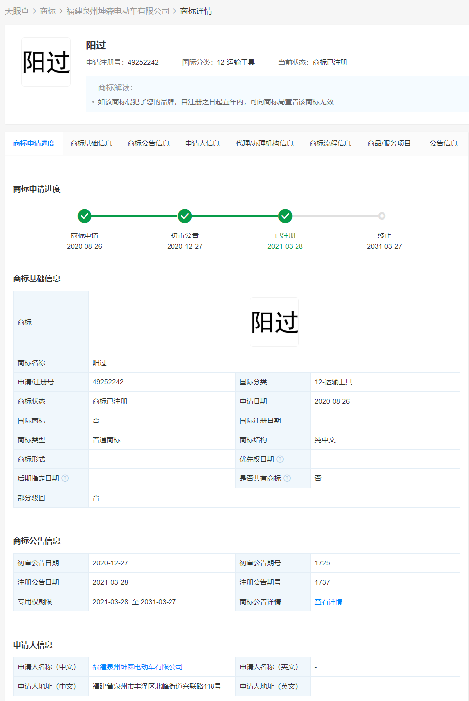Viewport: 469px width, 701px height.
Task: Click the green 2021-03-28 date under 已注册
Action: (x=285, y=246)
